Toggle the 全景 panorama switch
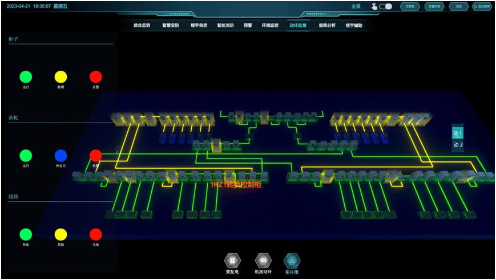 click(386, 7)
